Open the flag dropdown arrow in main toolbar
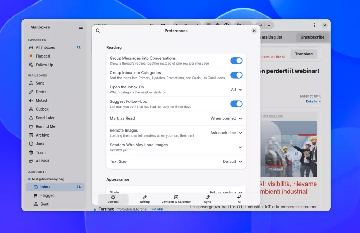Viewport: 360px width, 233px height. (269, 25)
